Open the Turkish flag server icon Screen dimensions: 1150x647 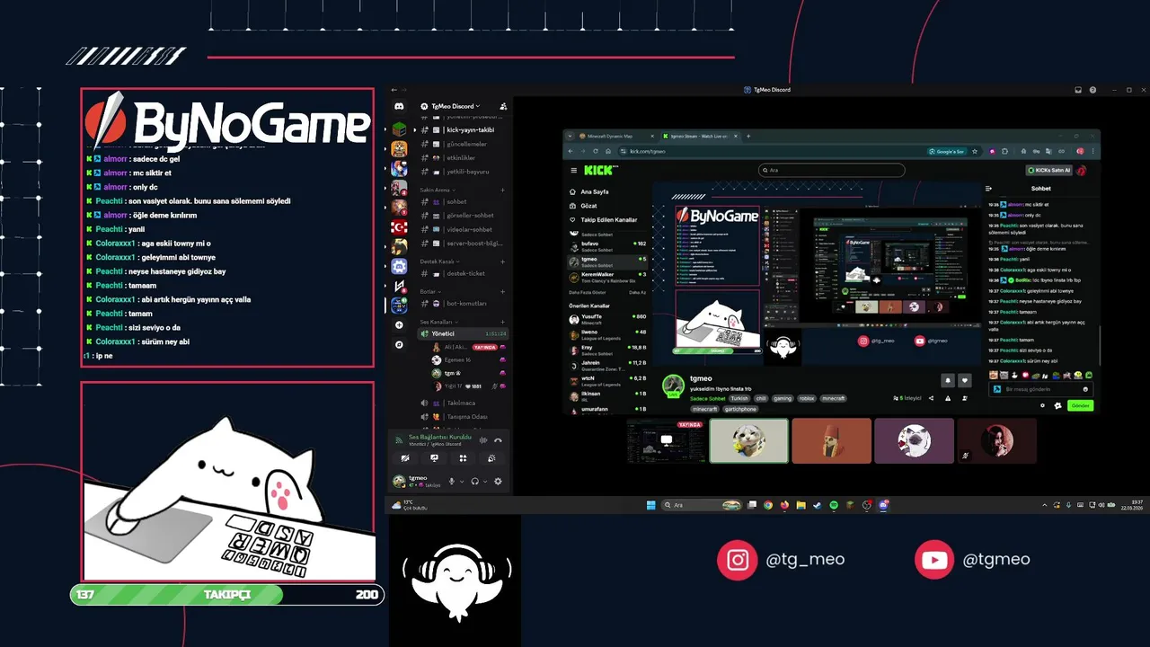click(400, 226)
